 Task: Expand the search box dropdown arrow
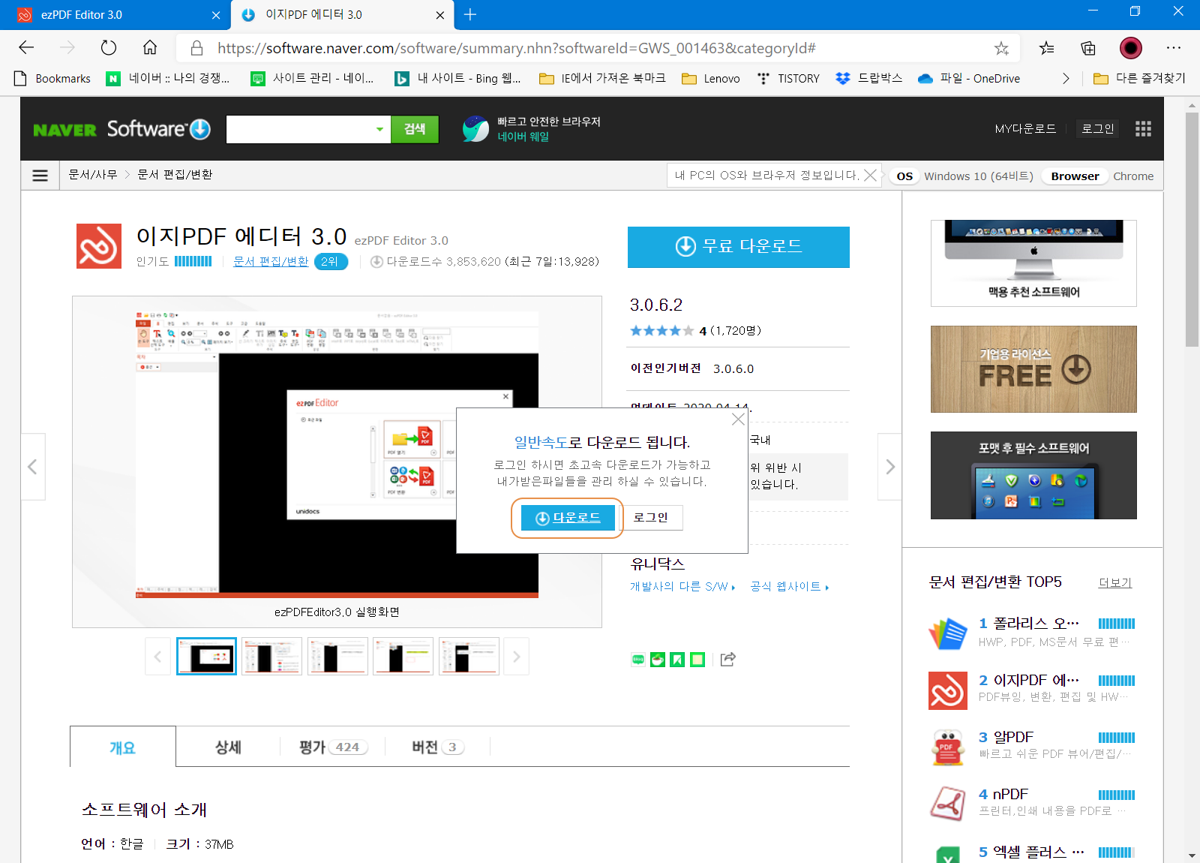pos(379,129)
